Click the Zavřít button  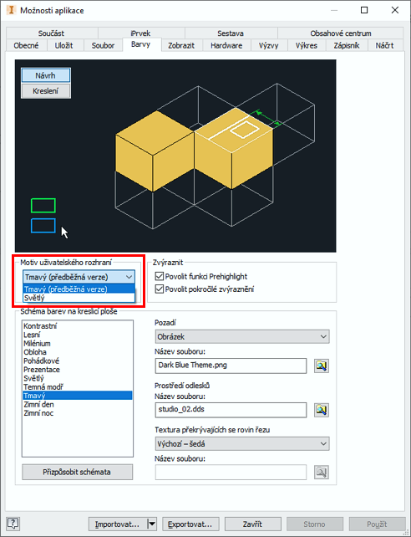252,524
